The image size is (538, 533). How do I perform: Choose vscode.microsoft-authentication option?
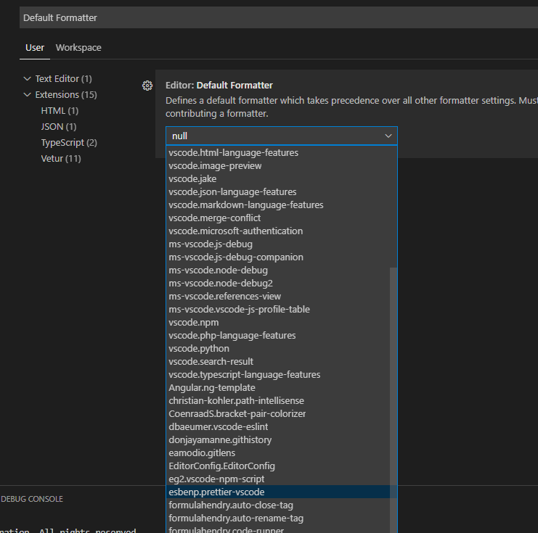(x=278, y=231)
